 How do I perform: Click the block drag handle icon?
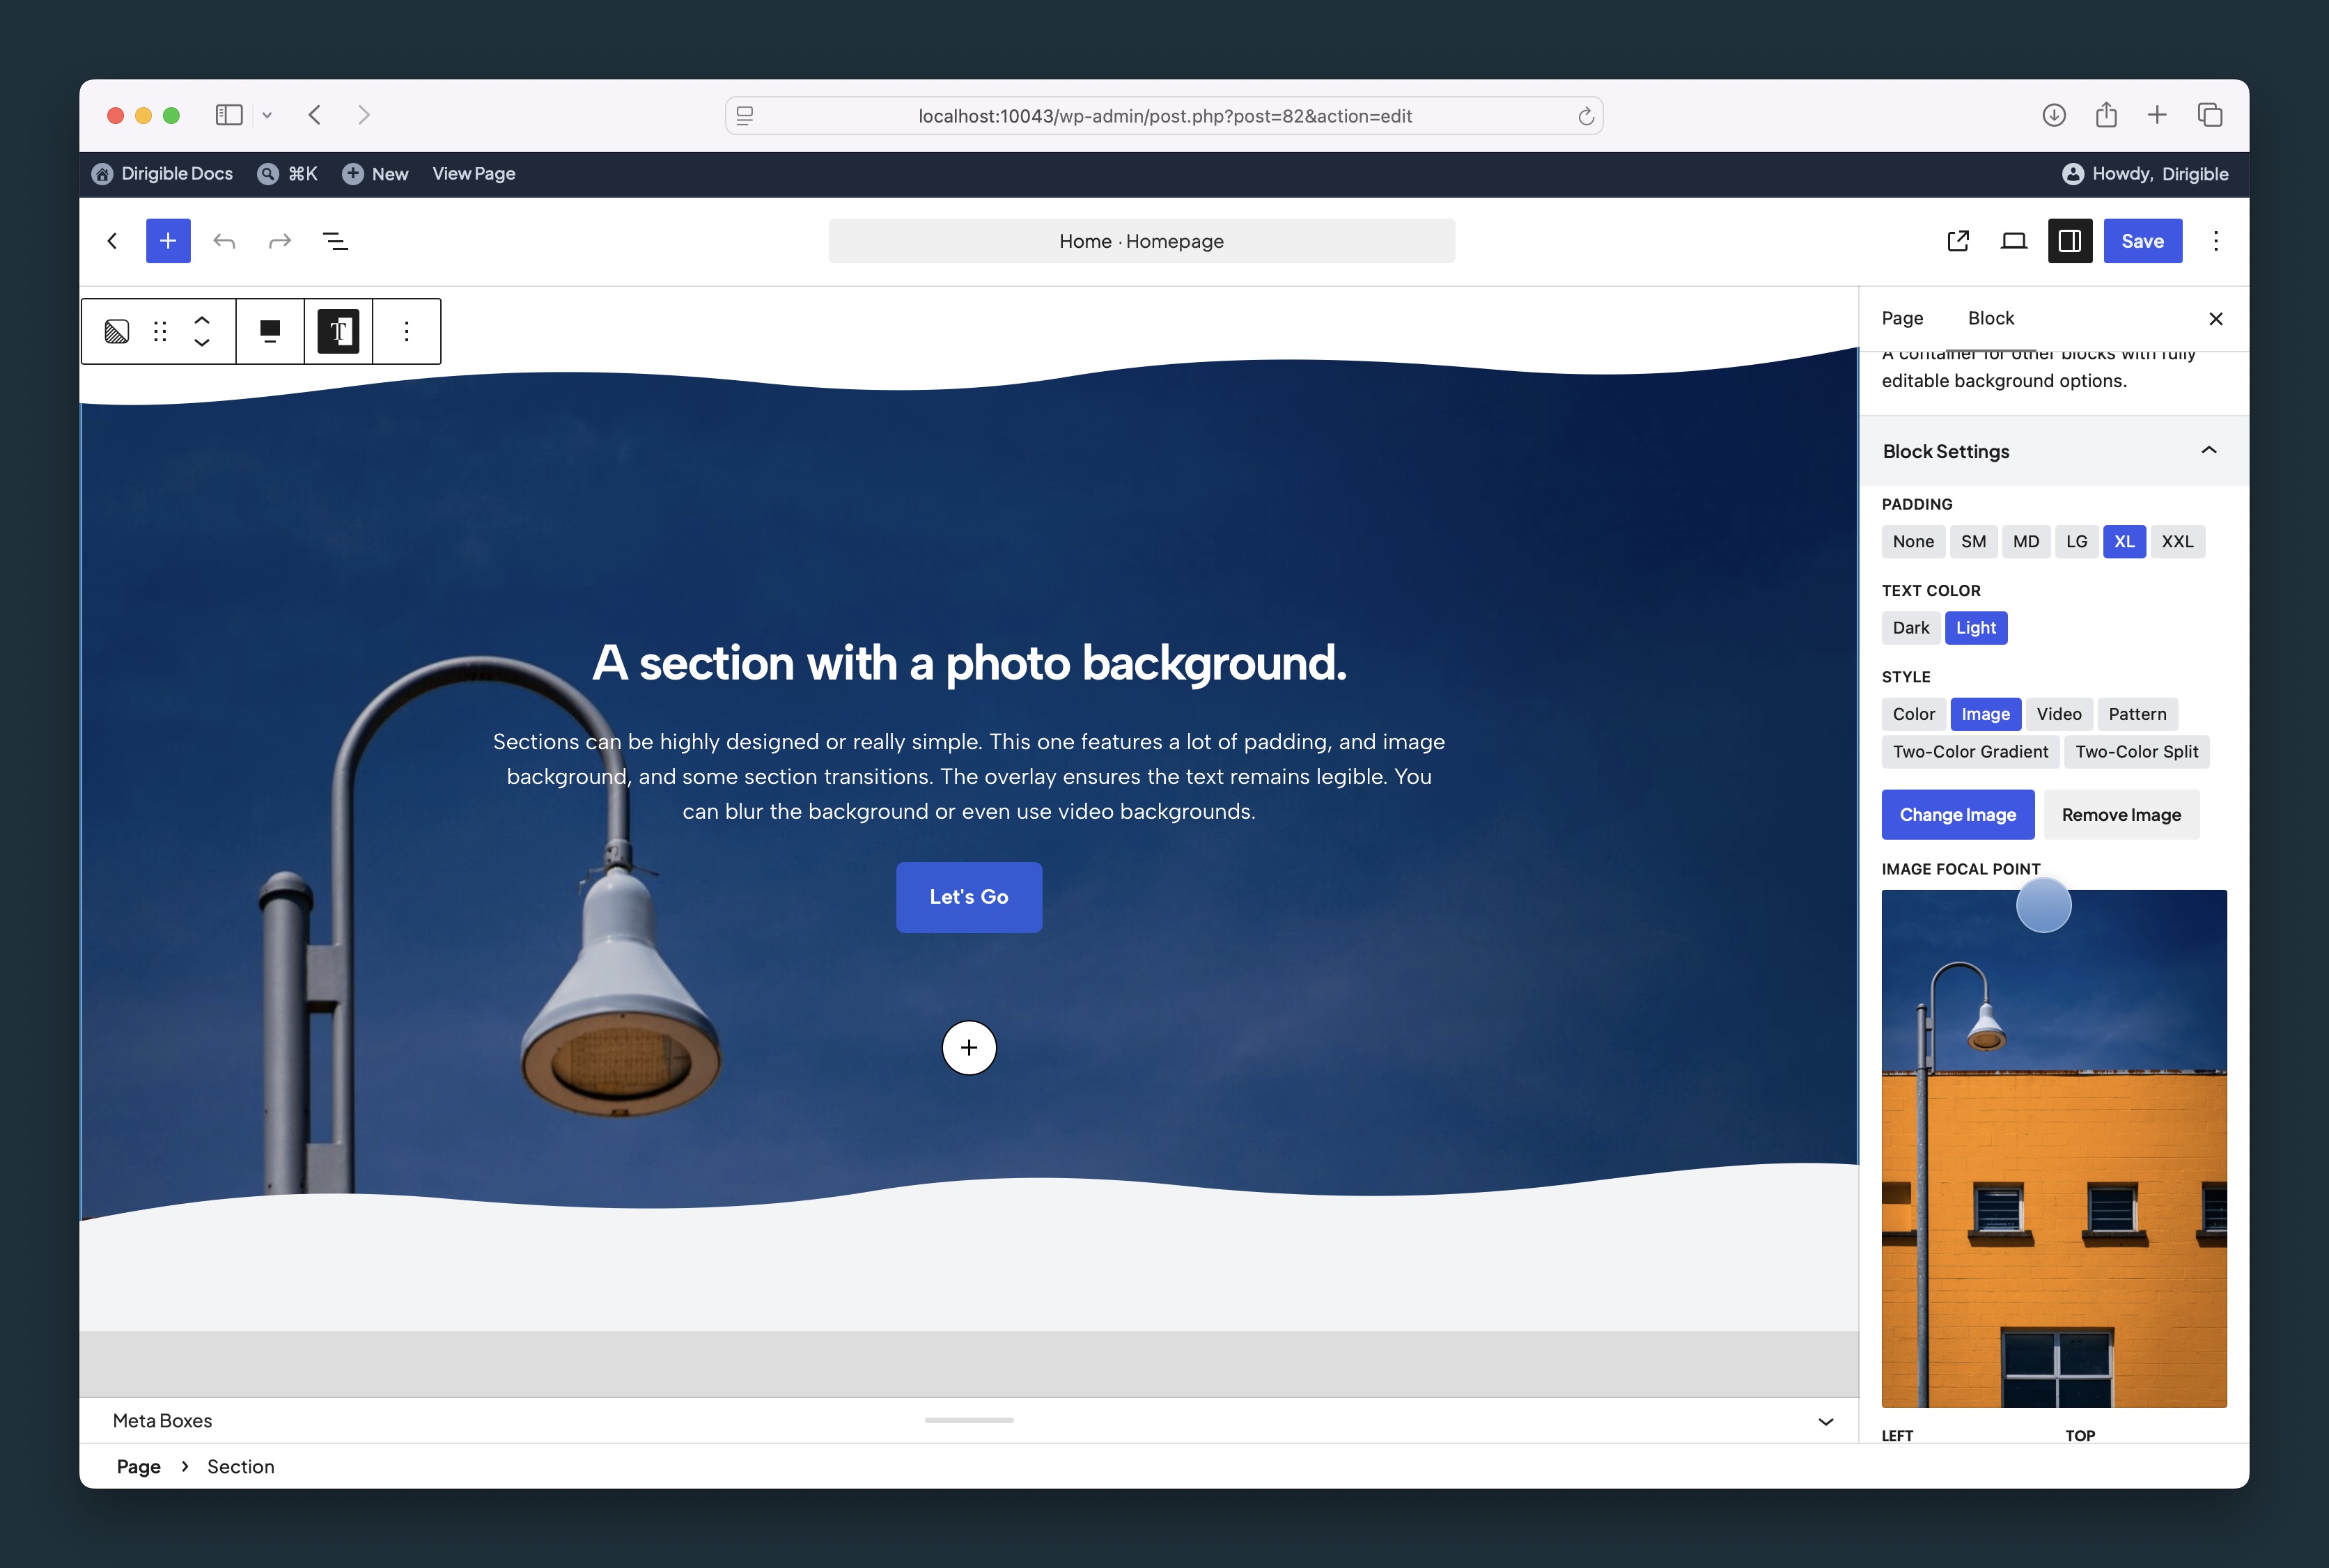(x=160, y=331)
